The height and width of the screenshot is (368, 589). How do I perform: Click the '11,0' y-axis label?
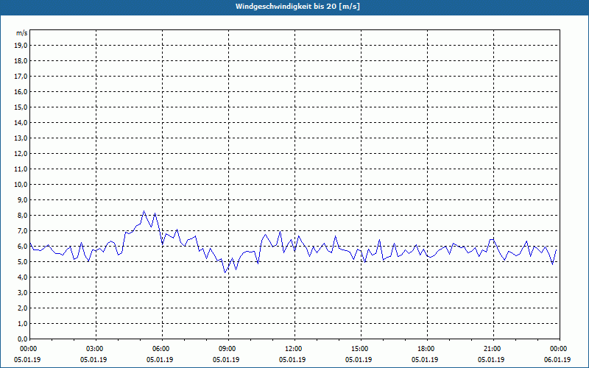21,169
